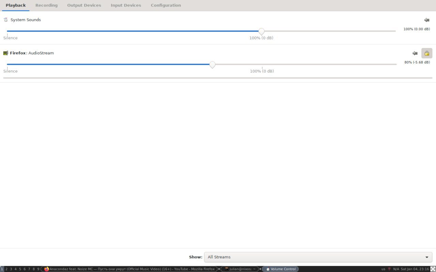The width and height of the screenshot is (436, 272).
Task: Click the Firefox: AudioStream label
Action: (32, 53)
